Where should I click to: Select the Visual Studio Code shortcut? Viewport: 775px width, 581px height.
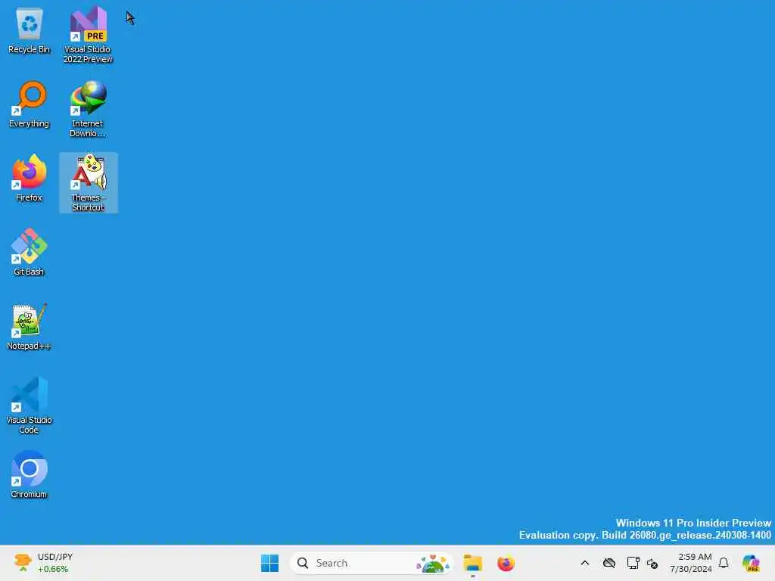(30, 405)
